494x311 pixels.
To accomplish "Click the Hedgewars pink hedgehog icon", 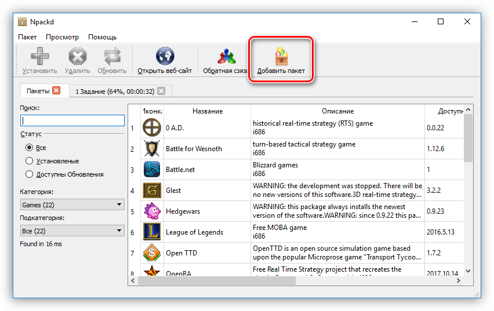I will [152, 211].
